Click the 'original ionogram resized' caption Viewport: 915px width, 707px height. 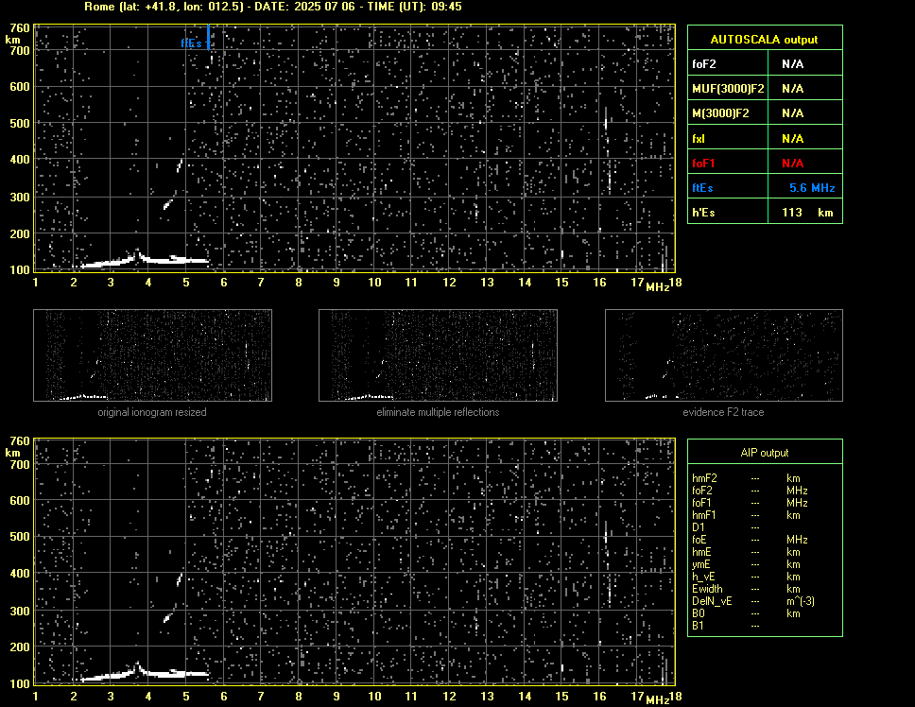[152, 412]
